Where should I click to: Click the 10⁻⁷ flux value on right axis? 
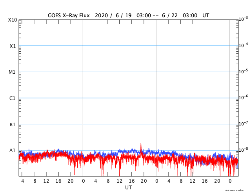tap(243, 123)
